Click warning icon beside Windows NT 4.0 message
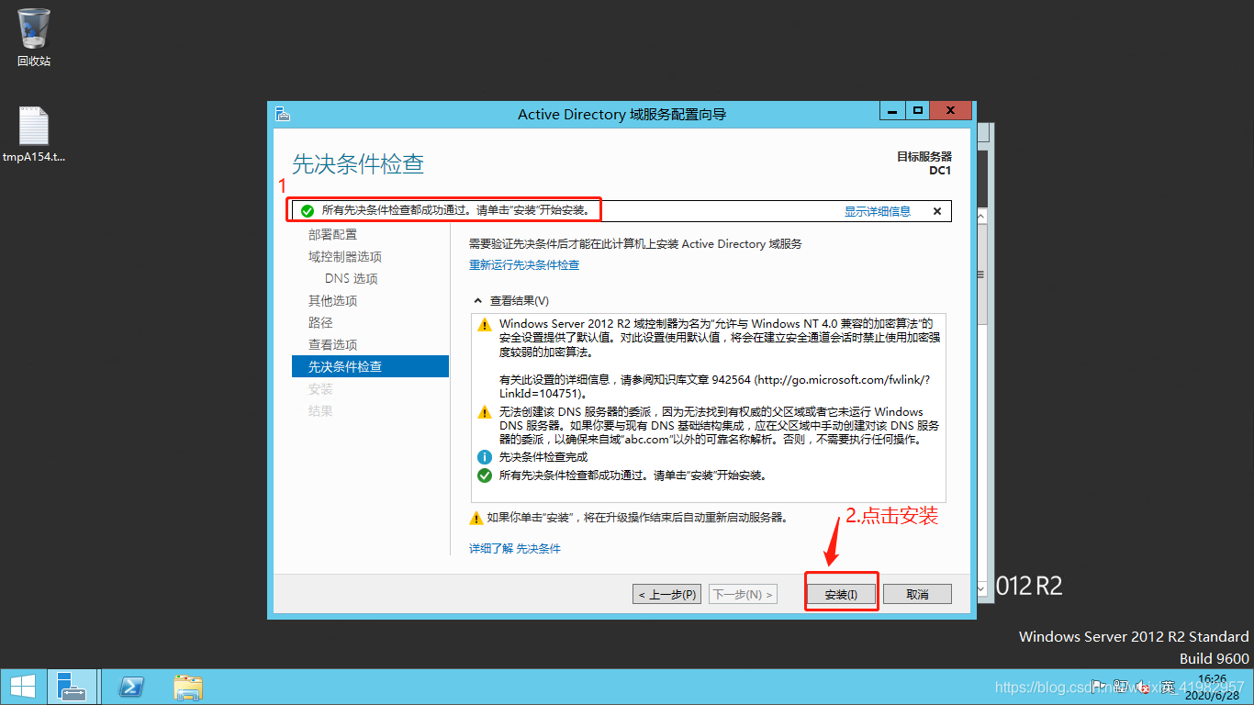This screenshot has height=705, width=1254. coord(485,324)
